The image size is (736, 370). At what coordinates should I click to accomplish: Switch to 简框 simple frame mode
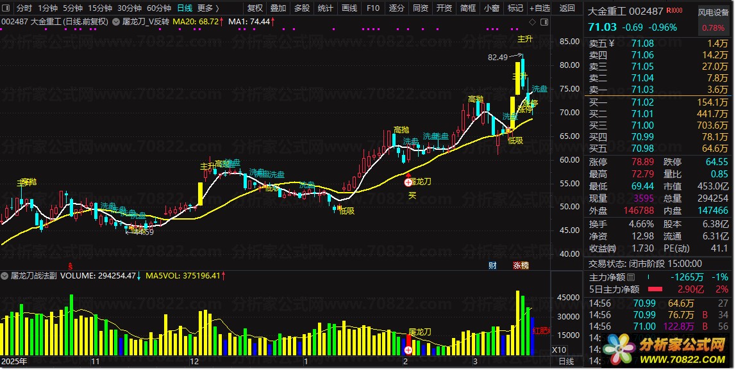click(x=468, y=8)
